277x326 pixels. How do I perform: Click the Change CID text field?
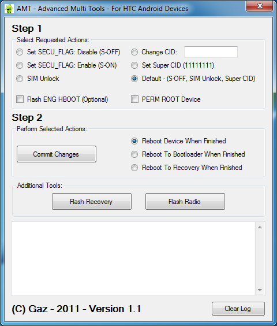(x=211, y=52)
